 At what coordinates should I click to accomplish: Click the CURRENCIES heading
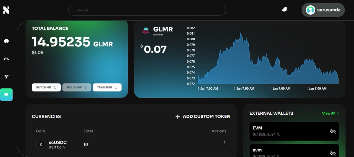(46, 116)
